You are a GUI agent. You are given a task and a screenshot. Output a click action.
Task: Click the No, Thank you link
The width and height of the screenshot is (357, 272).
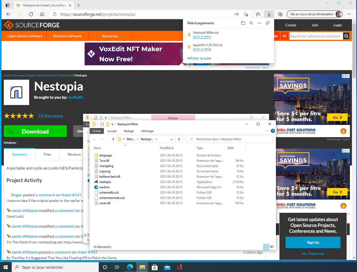[313, 254]
